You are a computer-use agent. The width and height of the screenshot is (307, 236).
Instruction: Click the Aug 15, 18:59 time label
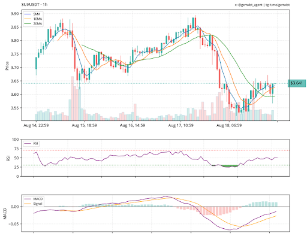[x=84, y=126]
